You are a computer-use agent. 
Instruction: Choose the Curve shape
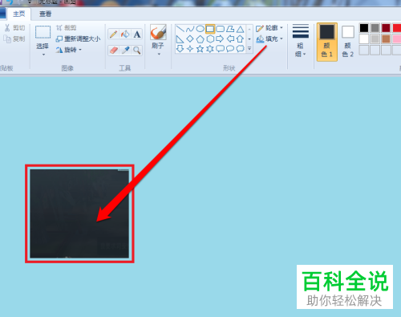pyautogui.click(x=190, y=29)
